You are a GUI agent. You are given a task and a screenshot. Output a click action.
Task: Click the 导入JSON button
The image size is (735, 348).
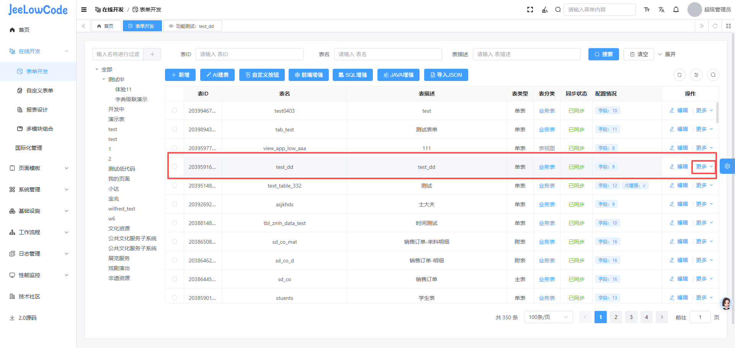pos(446,75)
